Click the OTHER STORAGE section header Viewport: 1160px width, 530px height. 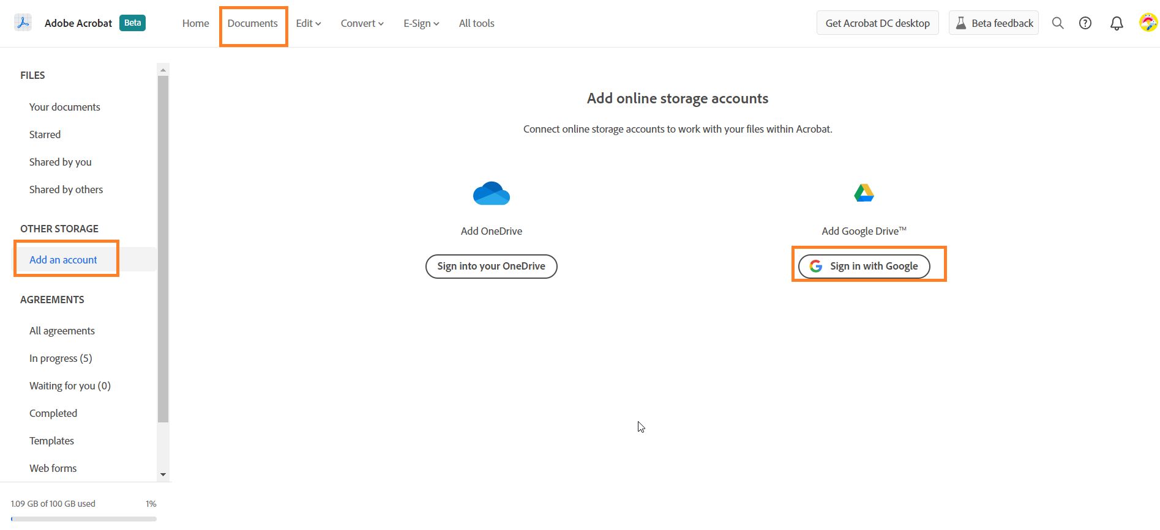[x=59, y=229]
